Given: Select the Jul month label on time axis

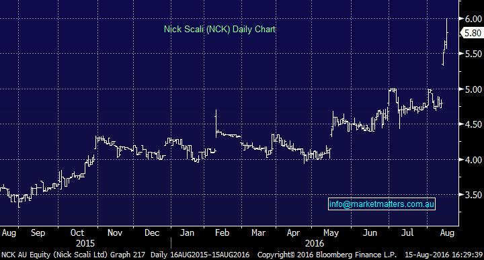Looking at the screenshot, I should click(x=407, y=232).
